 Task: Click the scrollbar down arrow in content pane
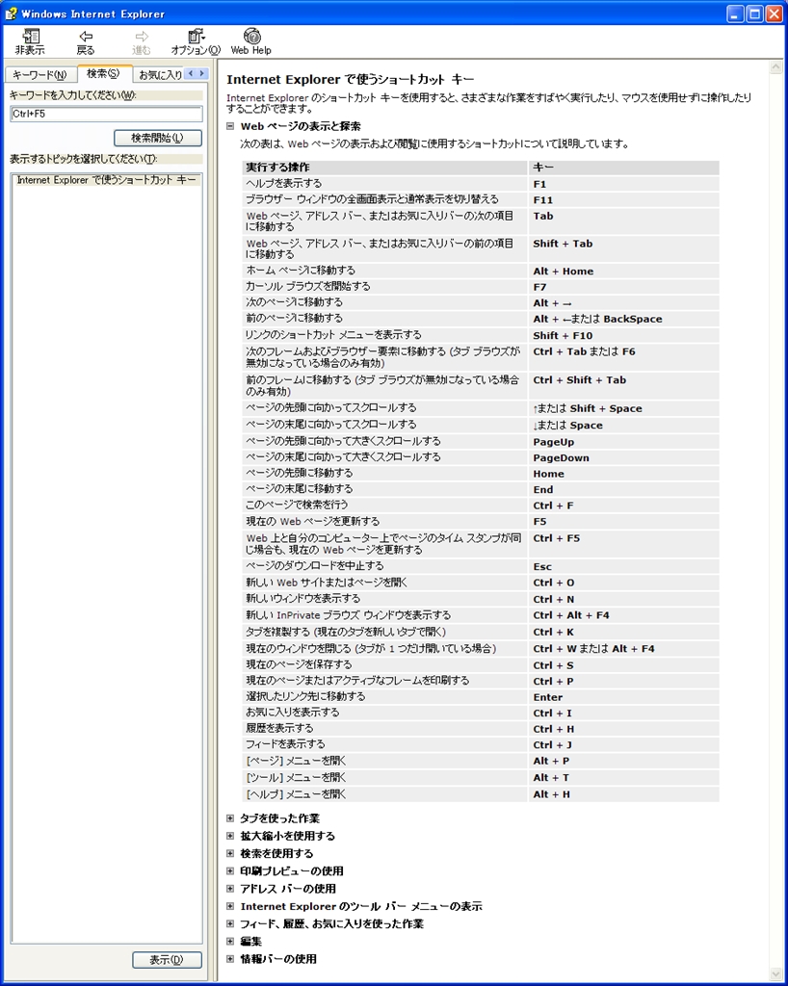775,973
